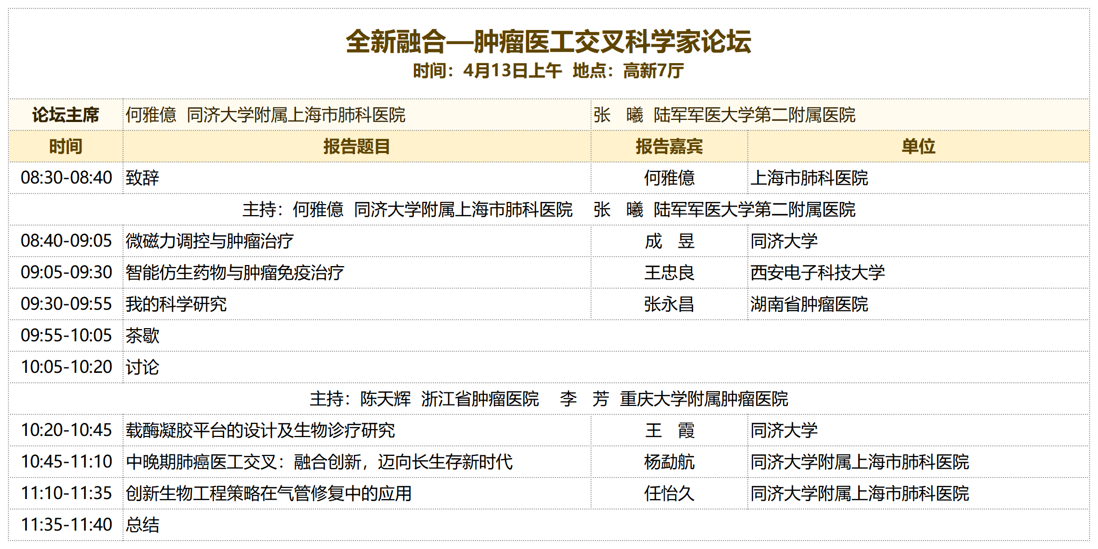The width and height of the screenshot is (1098, 549).
Task: Select the 报告嘉宾 column header
Action: 669,146
